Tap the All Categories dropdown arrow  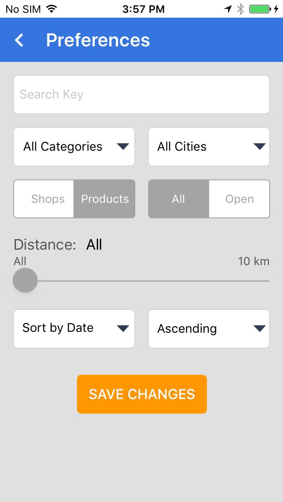[123, 147]
